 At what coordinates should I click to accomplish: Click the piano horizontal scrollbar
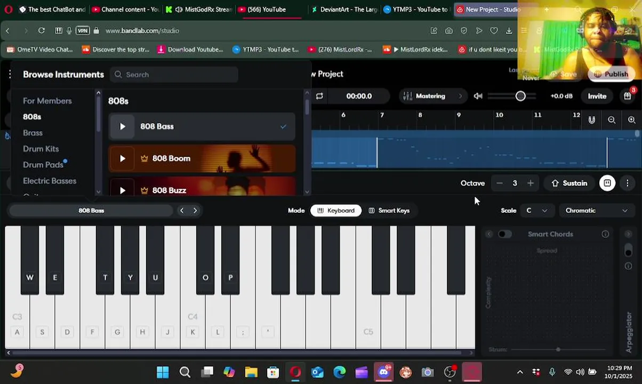point(237,352)
